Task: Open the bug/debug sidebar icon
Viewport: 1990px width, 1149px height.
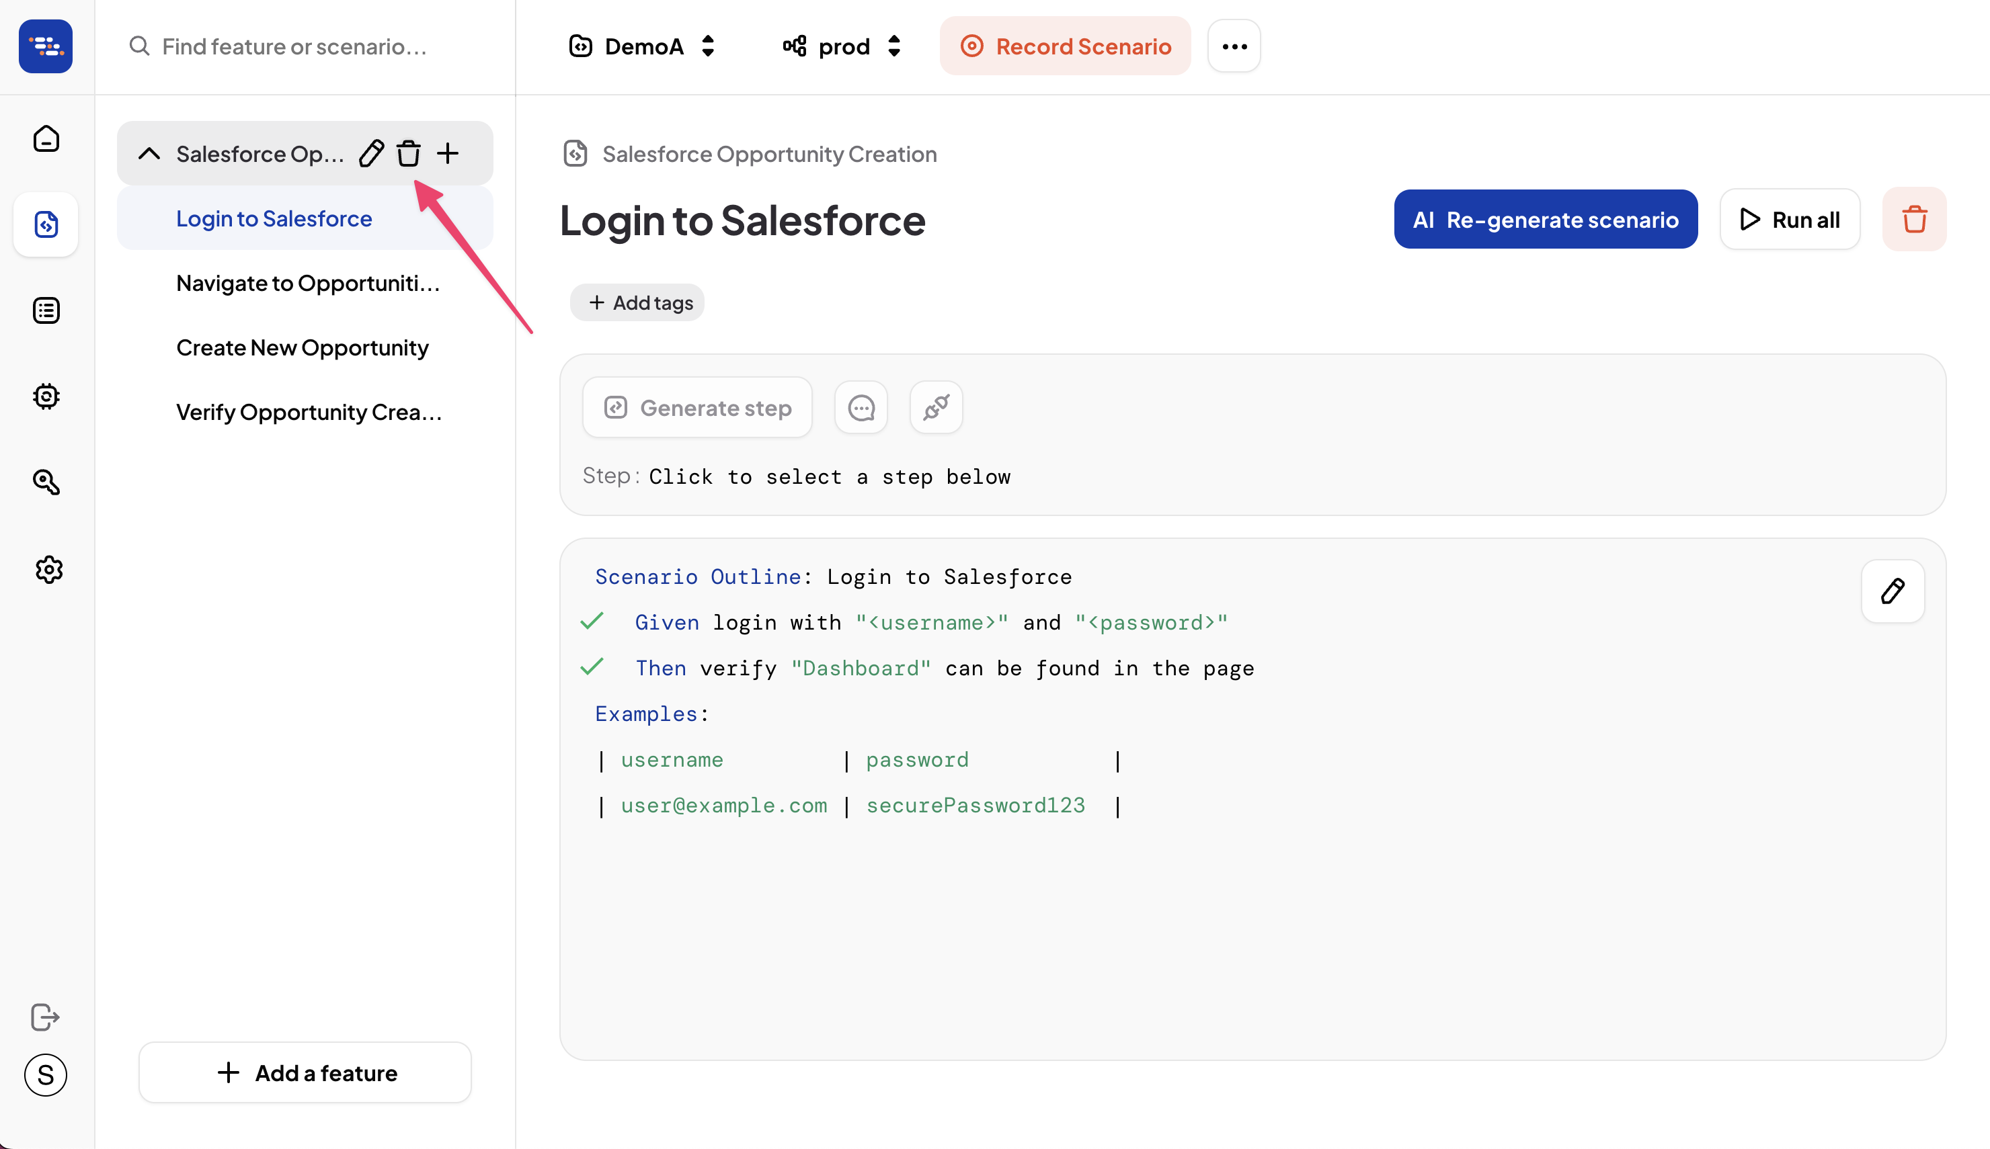Action: 46,396
